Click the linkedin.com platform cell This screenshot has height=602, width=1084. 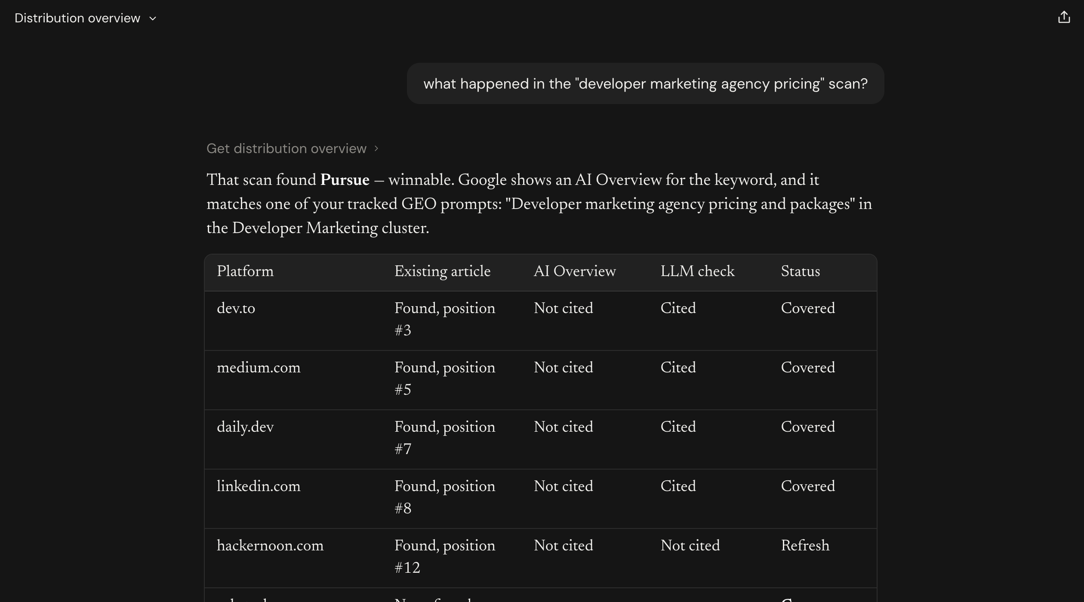click(259, 486)
